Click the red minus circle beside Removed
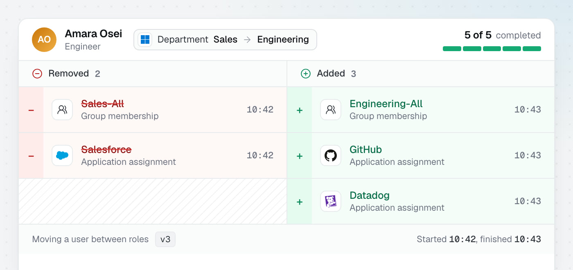This screenshot has width=573, height=270. click(37, 74)
